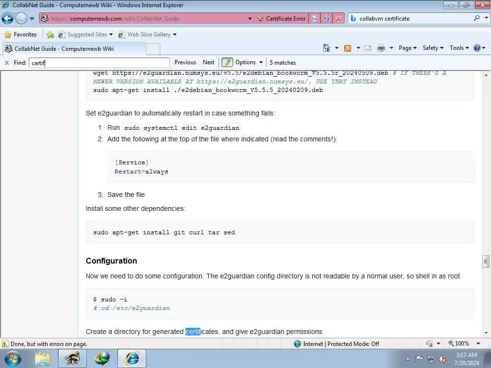The height and width of the screenshot is (368, 491).
Task: Click the Home page icon
Action: (x=326, y=48)
